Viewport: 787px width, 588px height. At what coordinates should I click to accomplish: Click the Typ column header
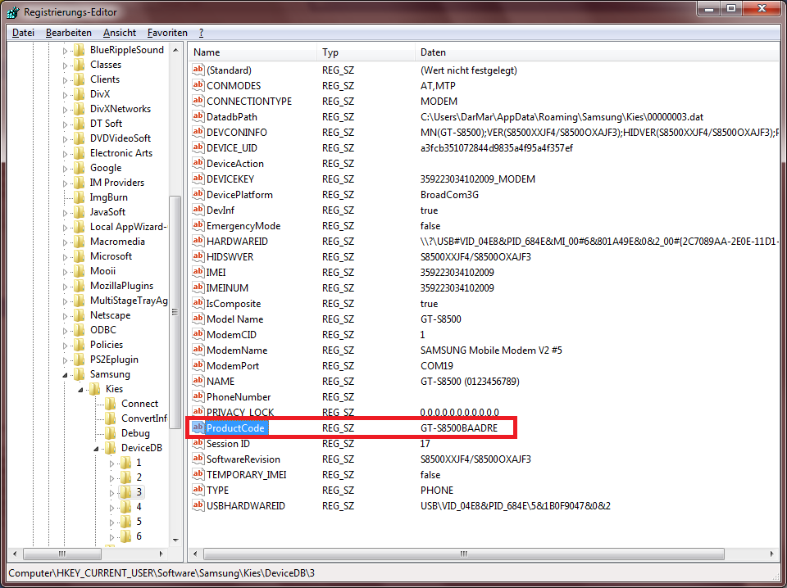pos(366,52)
